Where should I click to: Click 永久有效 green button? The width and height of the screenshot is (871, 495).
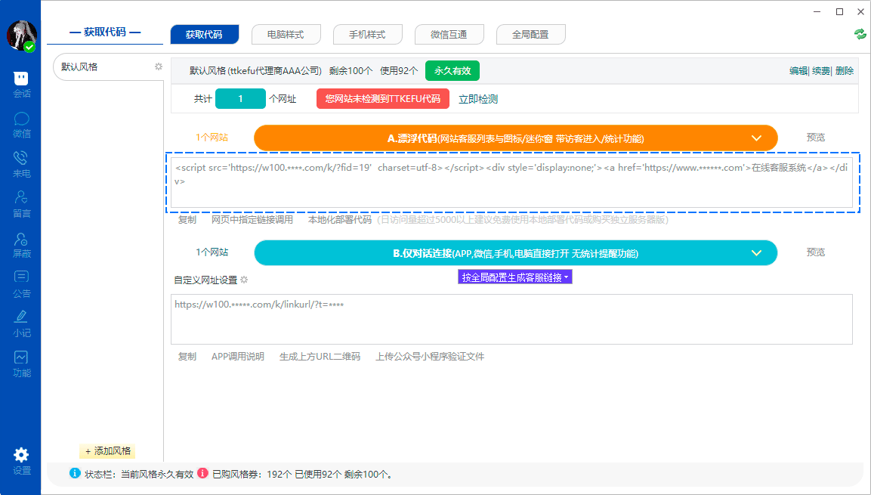452,70
